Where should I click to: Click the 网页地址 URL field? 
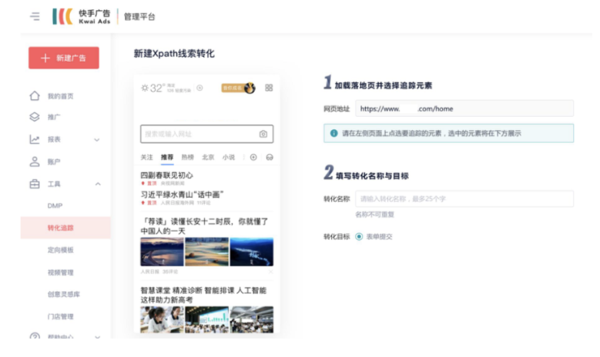(464, 108)
